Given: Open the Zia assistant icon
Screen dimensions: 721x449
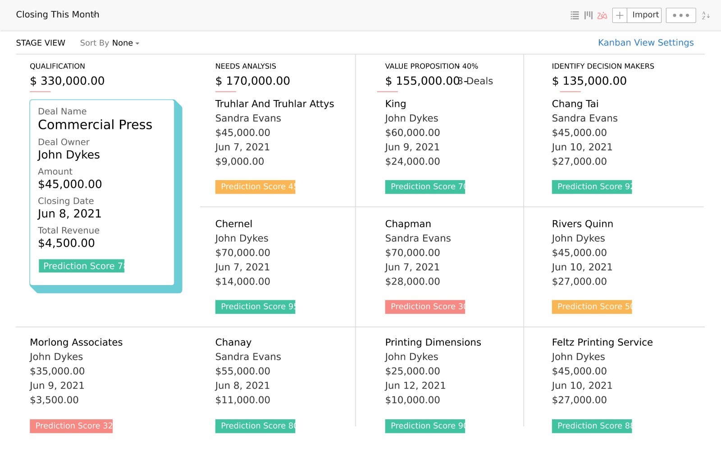Looking at the screenshot, I should pyautogui.click(x=602, y=15).
